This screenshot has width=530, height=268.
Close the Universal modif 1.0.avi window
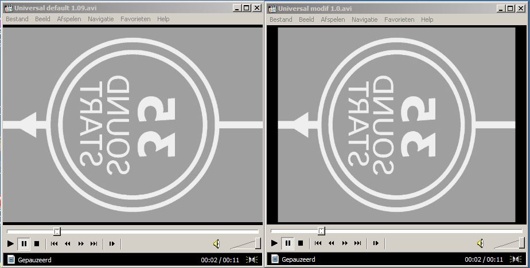pos(521,9)
